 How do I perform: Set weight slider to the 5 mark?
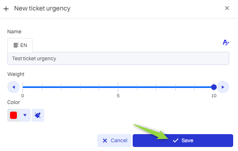(118, 87)
